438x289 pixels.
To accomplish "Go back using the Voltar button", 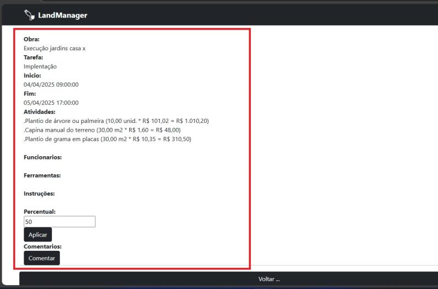I will click(268, 279).
